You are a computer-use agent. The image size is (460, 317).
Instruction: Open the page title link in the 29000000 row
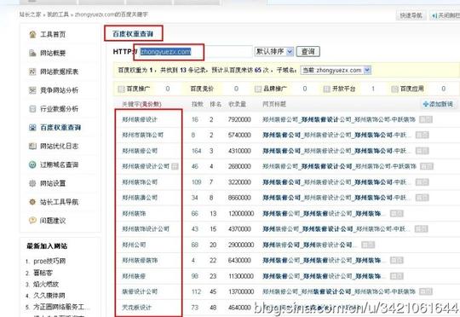(310, 245)
